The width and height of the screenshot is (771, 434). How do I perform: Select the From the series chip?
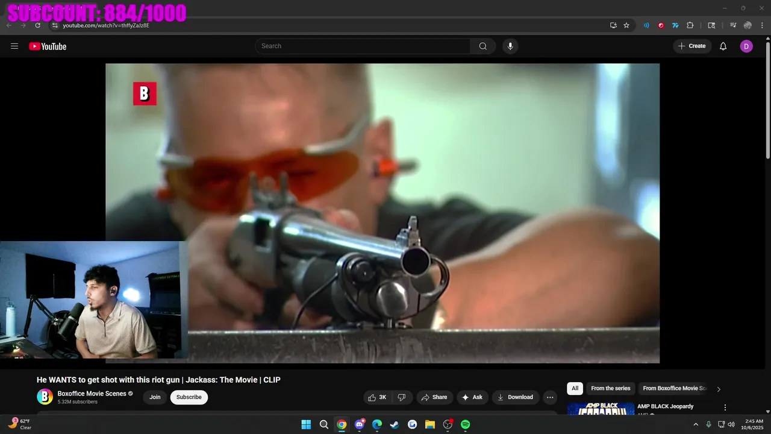point(611,389)
